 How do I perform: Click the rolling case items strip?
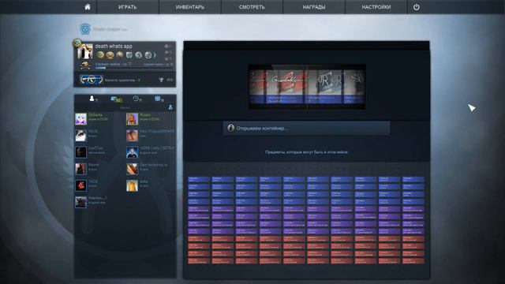pyautogui.click(x=307, y=87)
